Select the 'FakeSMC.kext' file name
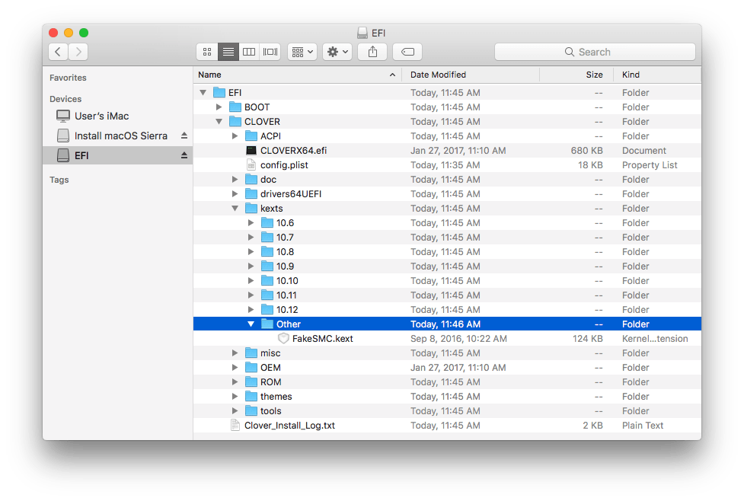The image size is (744, 501). [x=323, y=339]
